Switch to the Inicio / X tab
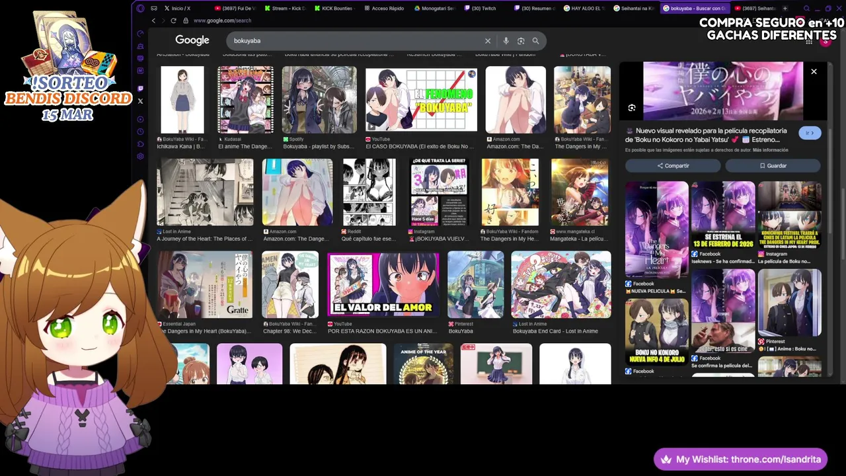The width and height of the screenshot is (846, 476). click(x=178, y=8)
